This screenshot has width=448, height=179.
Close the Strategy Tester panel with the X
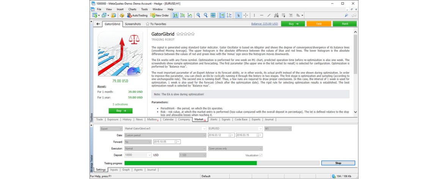click(x=91, y=125)
